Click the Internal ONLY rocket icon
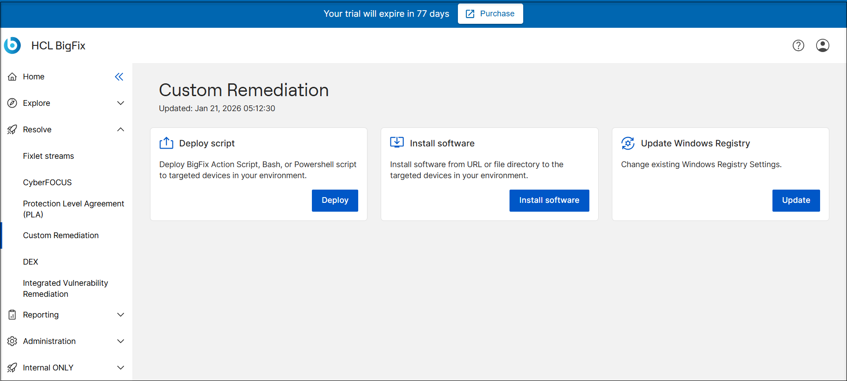847x381 pixels. pyautogui.click(x=12, y=368)
